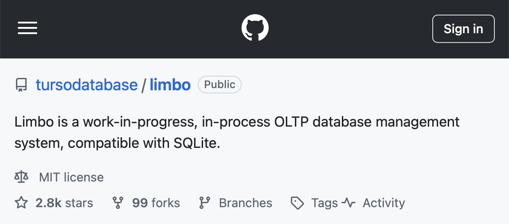Screen dimensions: 509x224
Task: View the 99 forks list
Action: coord(156,203)
